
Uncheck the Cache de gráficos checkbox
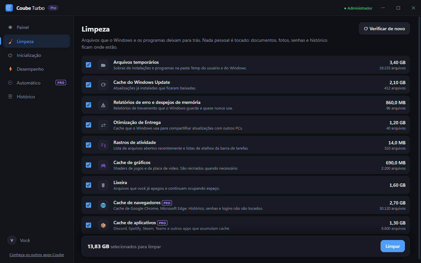tap(88, 165)
